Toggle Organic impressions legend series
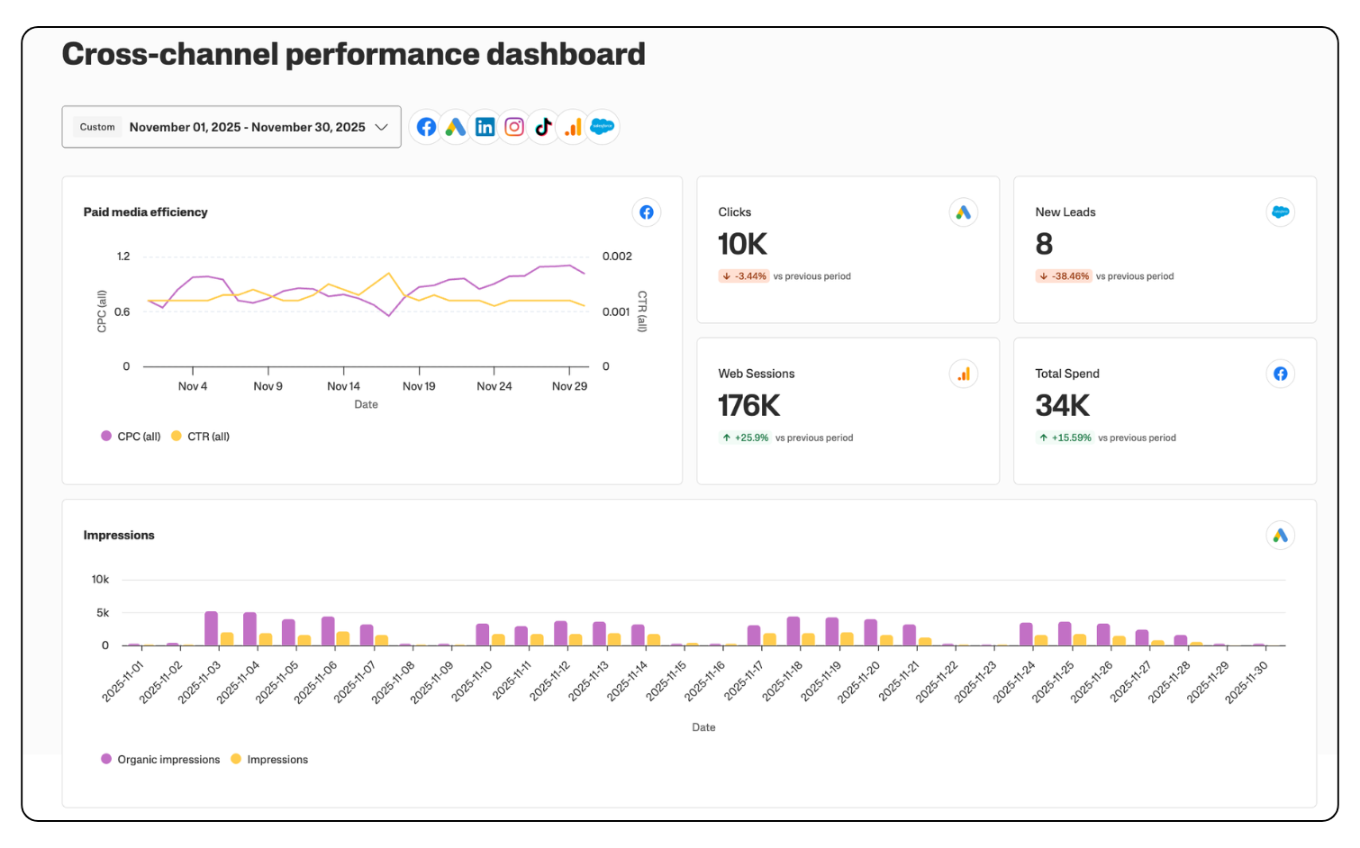The width and height of the screenshot is (1360, 848). pos(160,760)
